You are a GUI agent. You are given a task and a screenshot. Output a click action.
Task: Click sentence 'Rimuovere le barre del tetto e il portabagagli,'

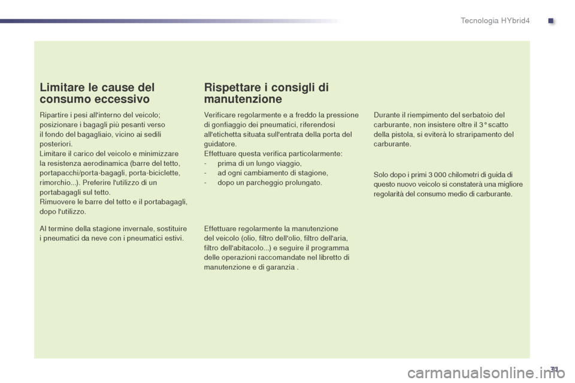114,202
